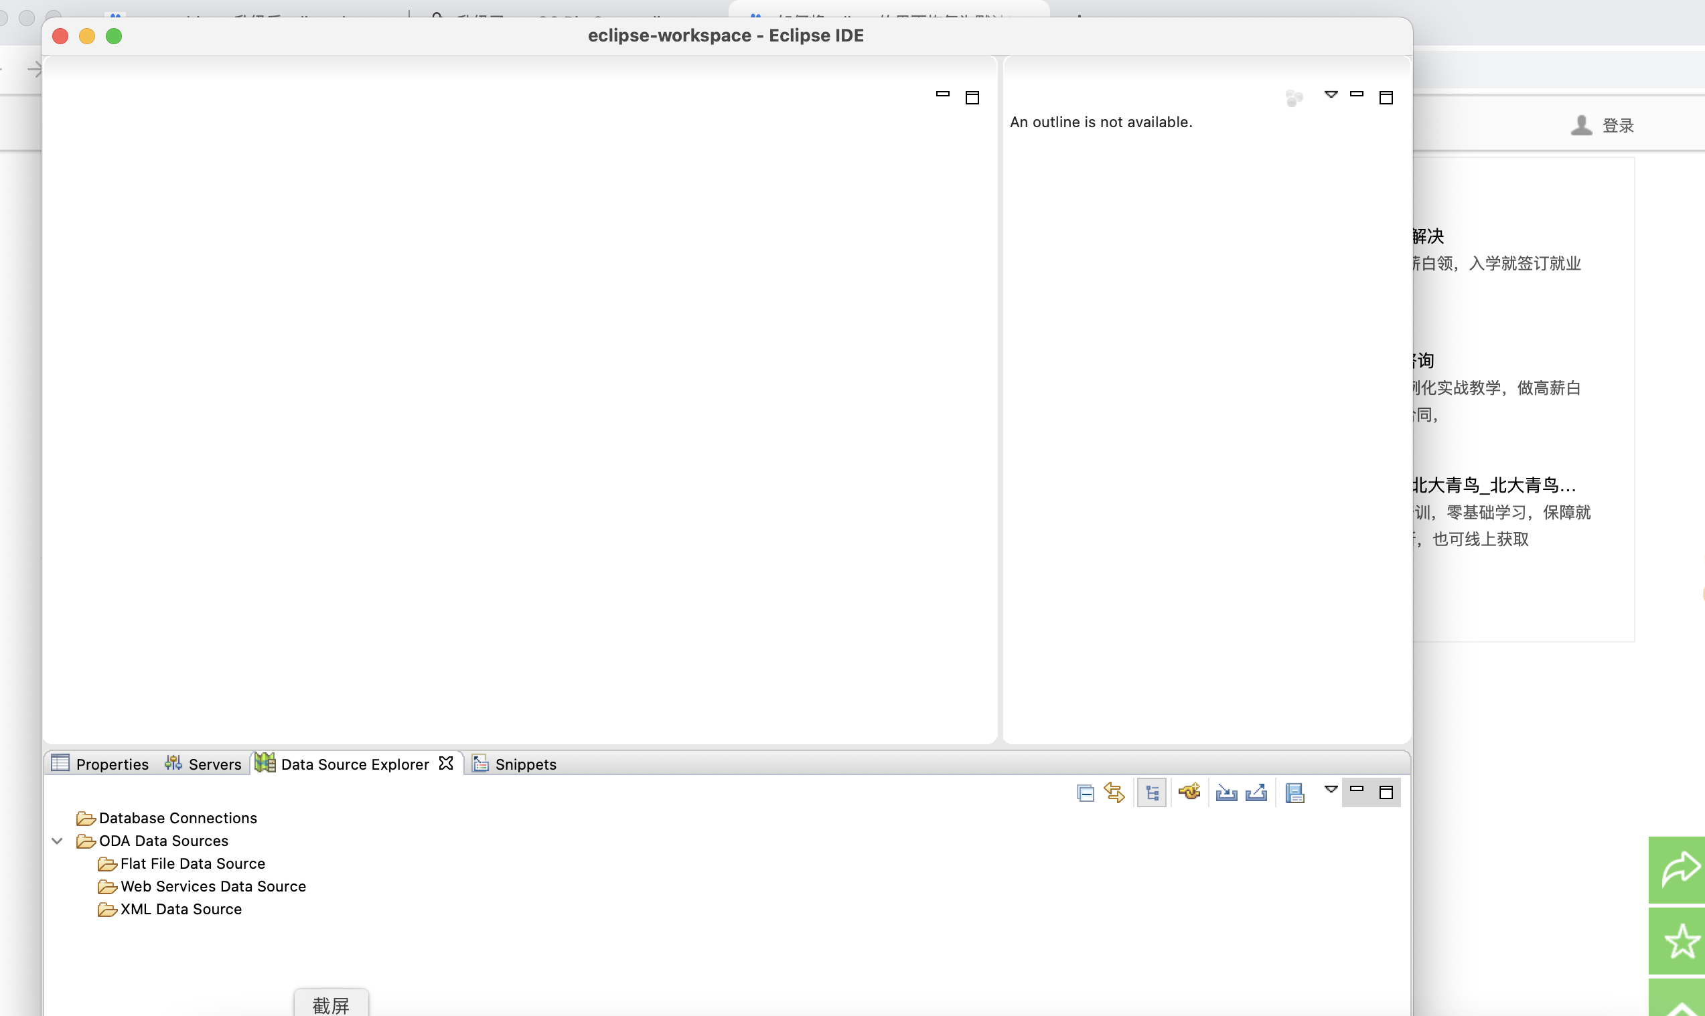This screenshot has height=1016, width=1705.
Task: Switch to Snippets tab
Action: (515, 764)
